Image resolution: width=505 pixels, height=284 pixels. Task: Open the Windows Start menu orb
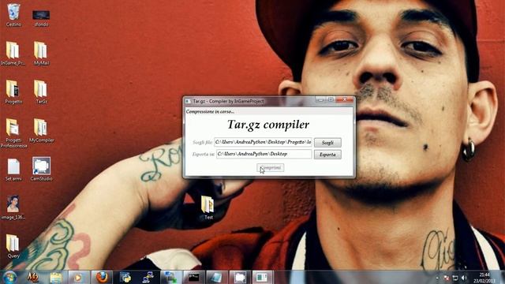coord(9,277)
